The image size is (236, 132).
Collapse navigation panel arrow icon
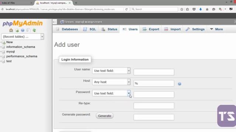click(x=55, y=22)
